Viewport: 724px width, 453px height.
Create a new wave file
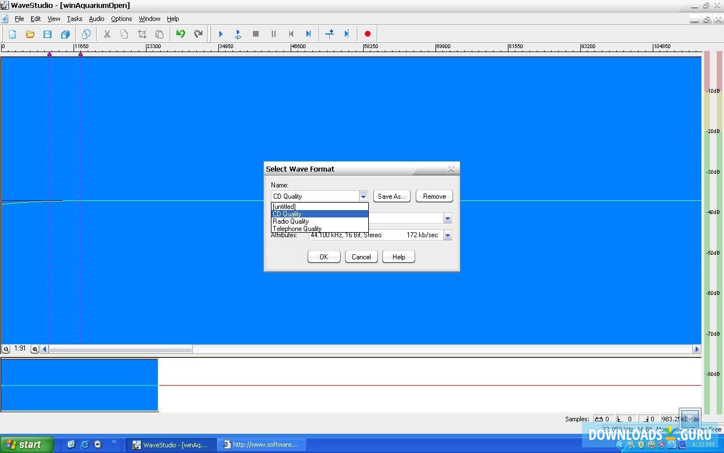(x=12, y=34)
